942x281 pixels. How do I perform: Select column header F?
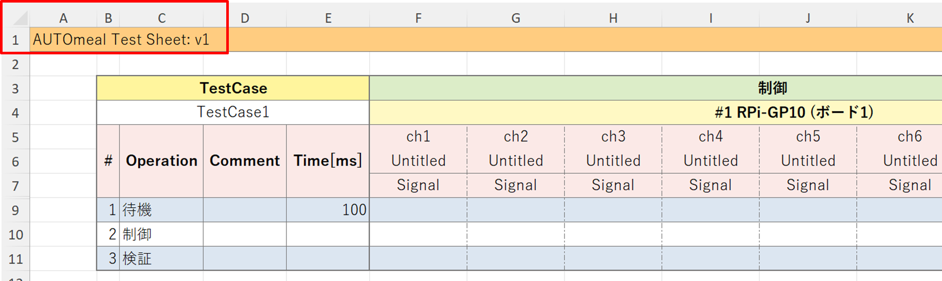pyautogui.click(x=418, y=18)
